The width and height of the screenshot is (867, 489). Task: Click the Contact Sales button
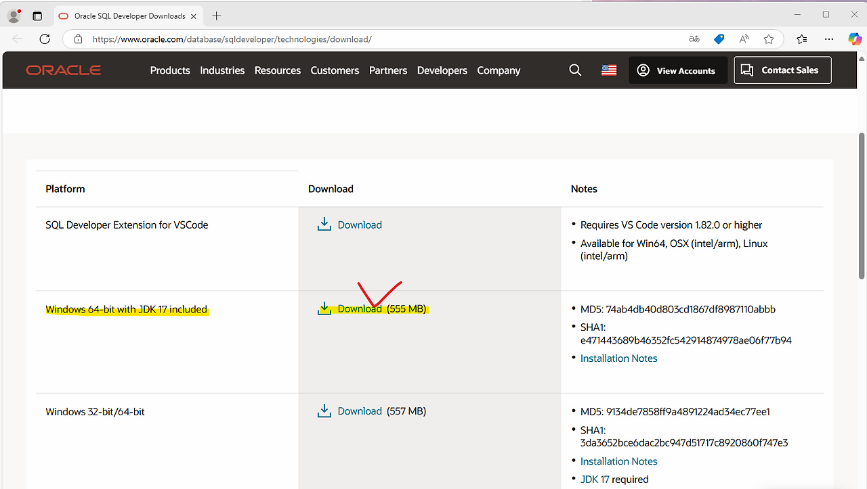[782, 70]
